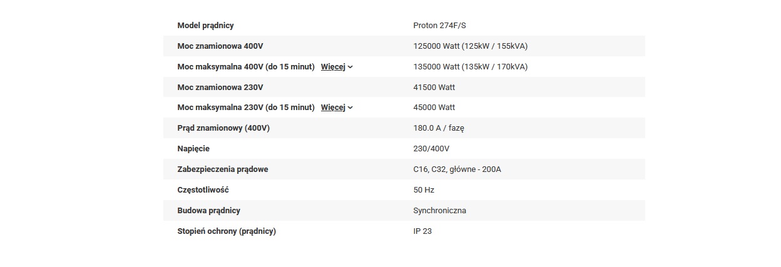
Task: Click the 45000 Watt value
Action: (x=434, y=108)
